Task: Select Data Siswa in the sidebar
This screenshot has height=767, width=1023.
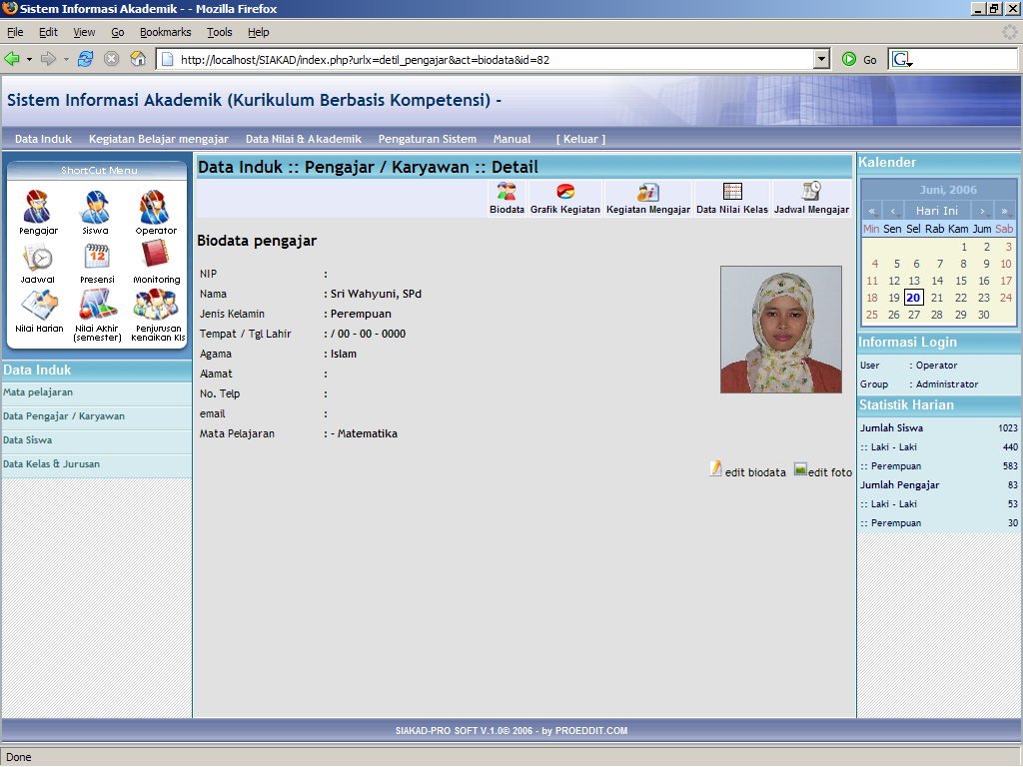Action: tap(28, 439)
